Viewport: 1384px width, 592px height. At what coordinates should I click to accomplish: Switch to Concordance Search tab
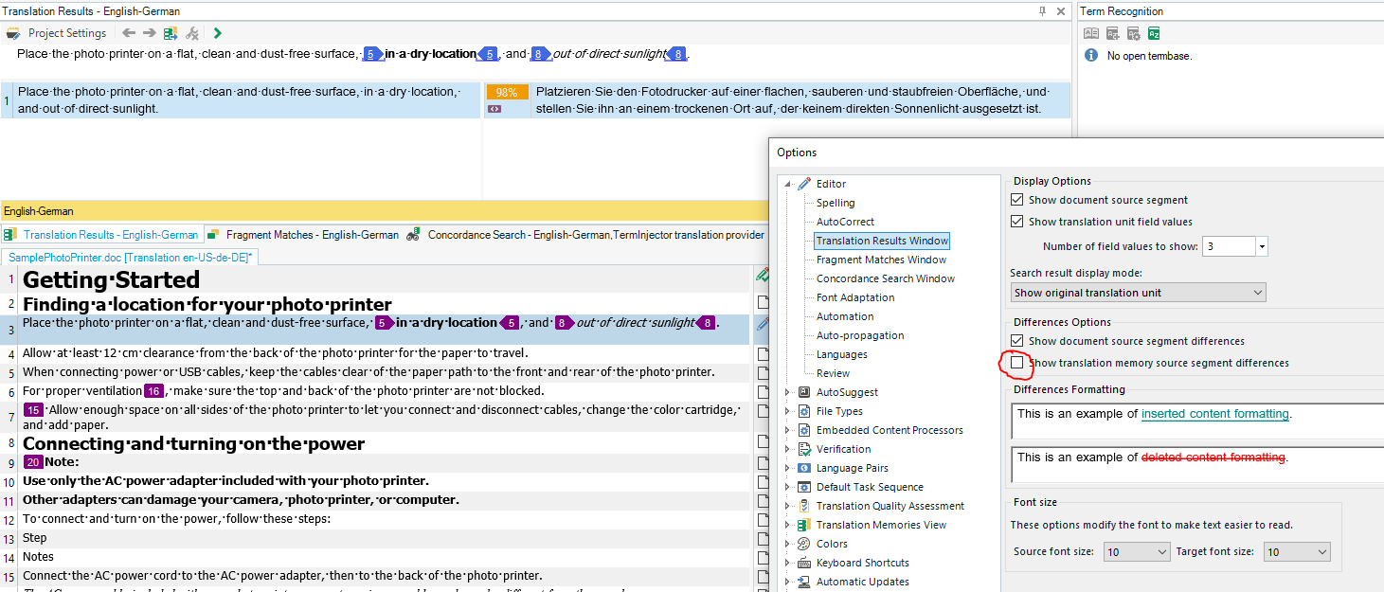(x=585, y=235)
